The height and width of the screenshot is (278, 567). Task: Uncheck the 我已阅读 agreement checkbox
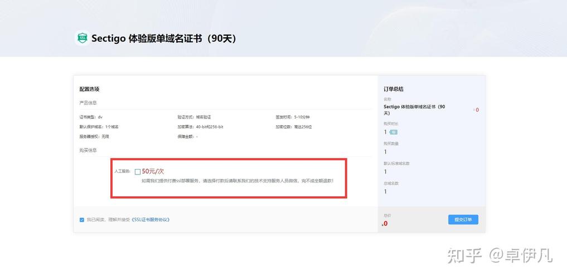82,220
